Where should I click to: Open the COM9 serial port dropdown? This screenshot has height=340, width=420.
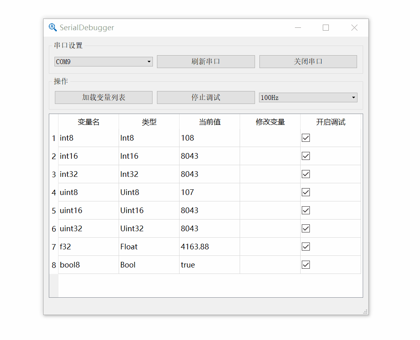coord(103,62)
